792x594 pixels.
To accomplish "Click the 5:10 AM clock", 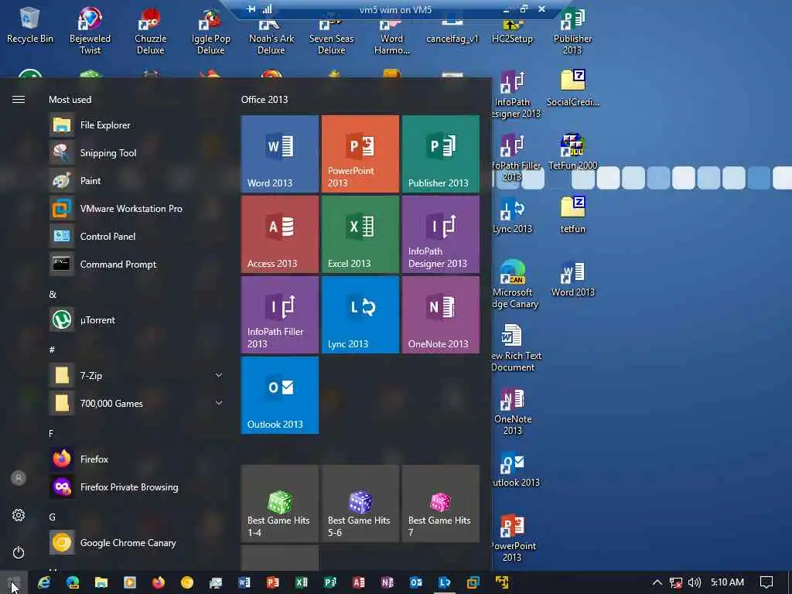I will tap(727, 582).
